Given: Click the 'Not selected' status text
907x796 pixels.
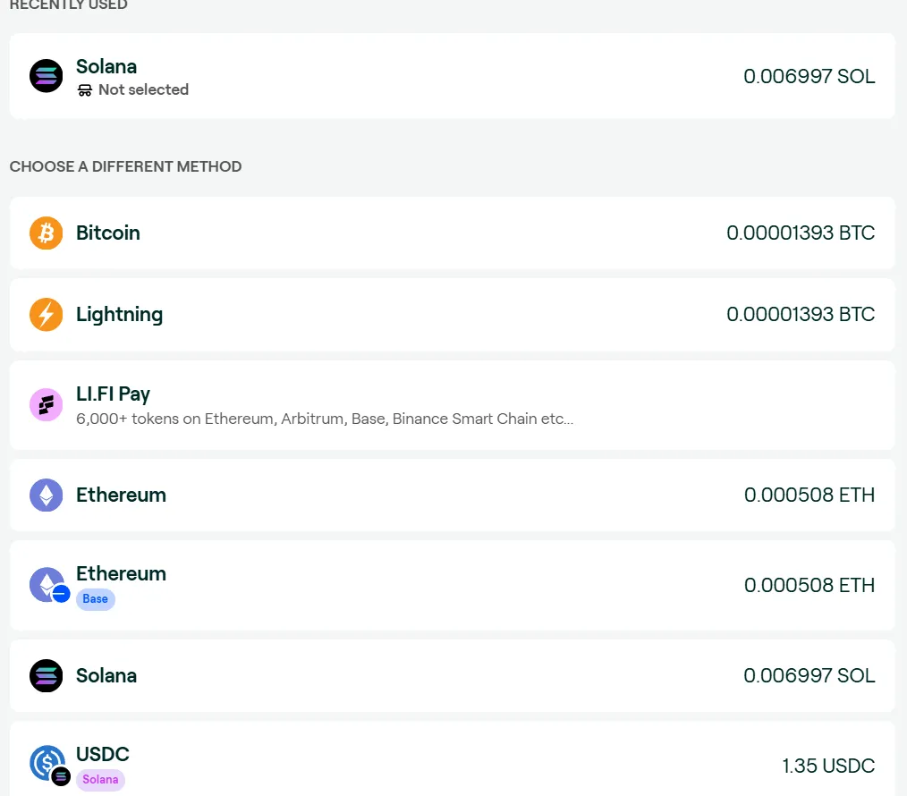Looking at the screenshot, I should 143,89.
